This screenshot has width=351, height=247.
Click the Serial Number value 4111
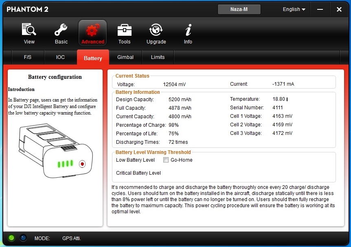(278, 108)
